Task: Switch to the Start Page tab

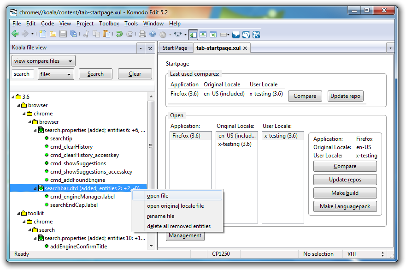Action: tap(175, 48)
